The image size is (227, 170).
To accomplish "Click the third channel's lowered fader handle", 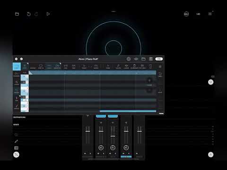I will [x=113, y=136].
